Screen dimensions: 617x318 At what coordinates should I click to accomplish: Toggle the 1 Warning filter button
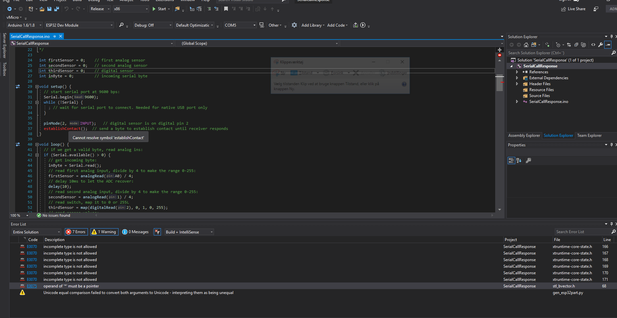104,232
